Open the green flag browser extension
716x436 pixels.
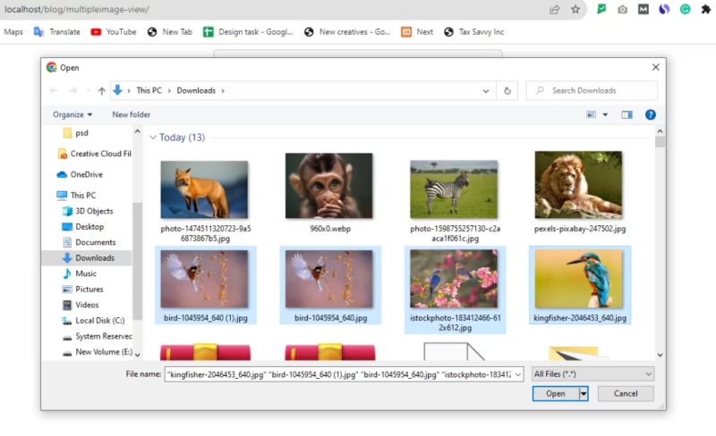(x=601, y=9)
